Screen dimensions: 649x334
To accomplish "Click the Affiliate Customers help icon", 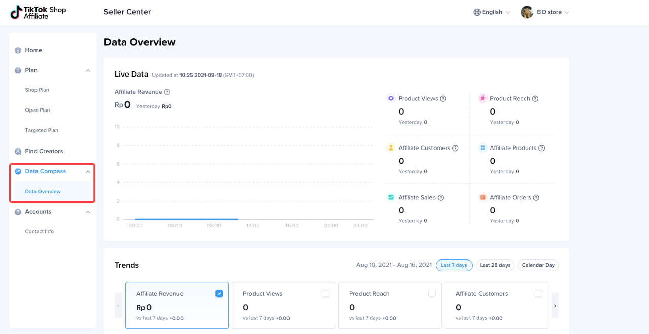I will (455, 148).
